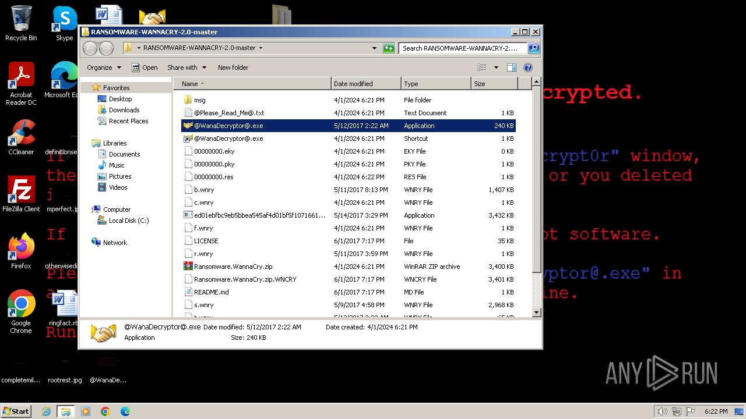Image resolution: width=746 pixels, height=419 pixels.
Task: Click the file list scroll up arrow
Action: (537, 83)
